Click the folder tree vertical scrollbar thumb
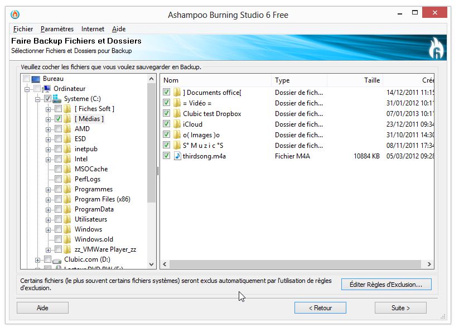The height and width of the screenshot is (332, 459). point(151,143)
